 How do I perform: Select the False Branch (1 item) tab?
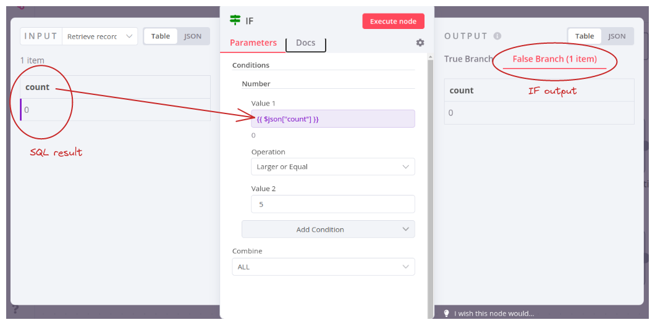(555, 59)
